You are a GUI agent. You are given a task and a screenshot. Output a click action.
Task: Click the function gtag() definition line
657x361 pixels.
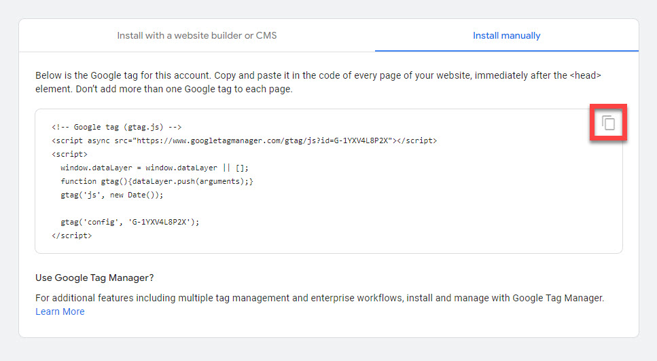pos(156,181)
